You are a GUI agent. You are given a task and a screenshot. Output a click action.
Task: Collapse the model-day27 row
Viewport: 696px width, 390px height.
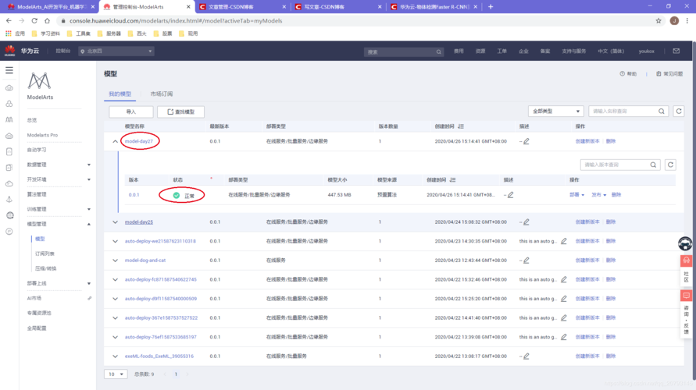tap(115, 141)
